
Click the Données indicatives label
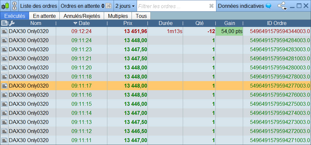(241, 6)
